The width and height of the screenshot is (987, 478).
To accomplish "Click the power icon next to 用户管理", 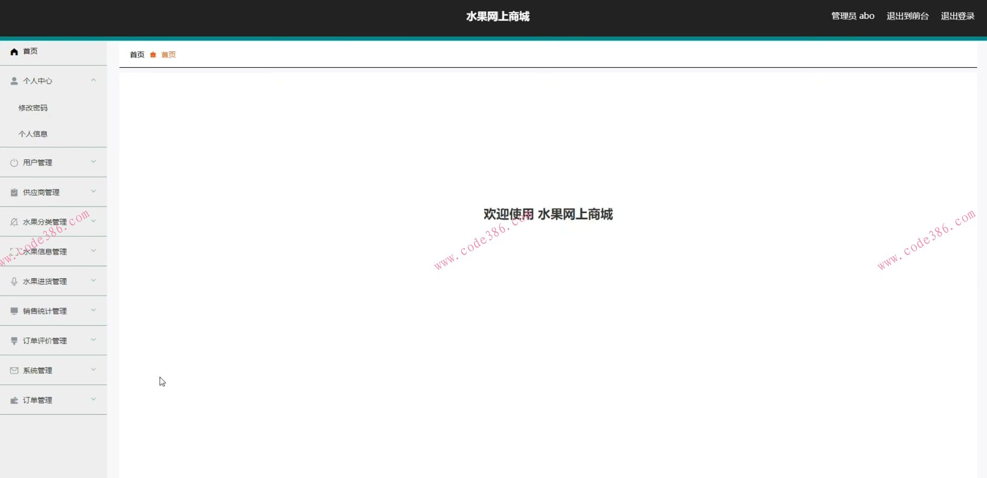I will point(14,162).
